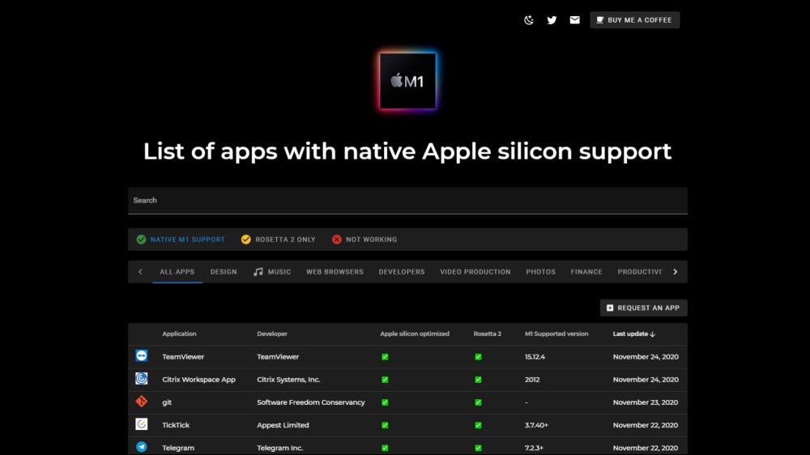Screen dimensions: 810x455
Task: Toggle dark mode moon icon
Action: click(528, 20)
